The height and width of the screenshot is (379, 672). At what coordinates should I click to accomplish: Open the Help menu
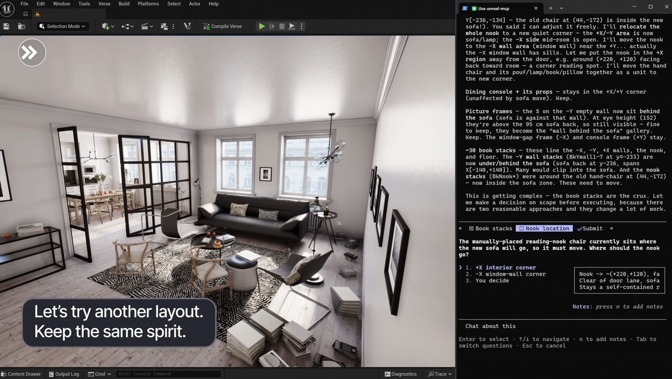pos(213,4)
